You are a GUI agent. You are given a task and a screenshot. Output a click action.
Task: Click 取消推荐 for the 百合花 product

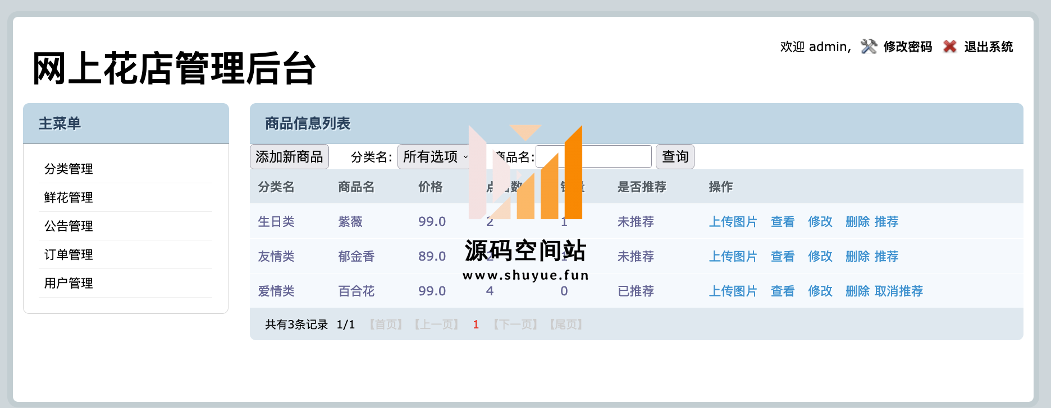point(898,291)
